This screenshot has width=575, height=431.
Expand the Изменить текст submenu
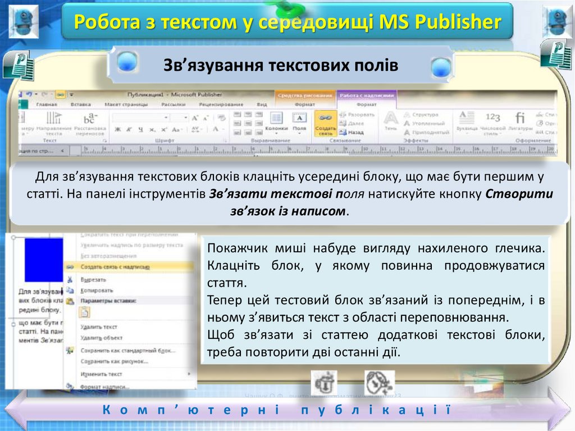click(101, 374)
